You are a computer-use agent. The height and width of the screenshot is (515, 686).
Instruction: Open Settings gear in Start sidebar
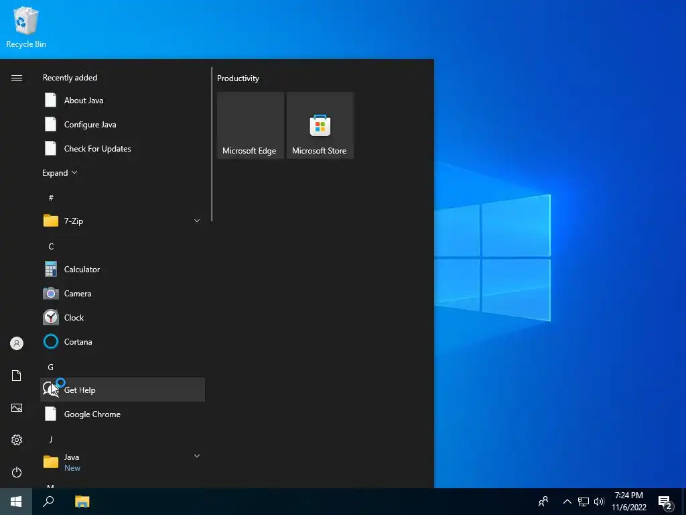[17, 440]
